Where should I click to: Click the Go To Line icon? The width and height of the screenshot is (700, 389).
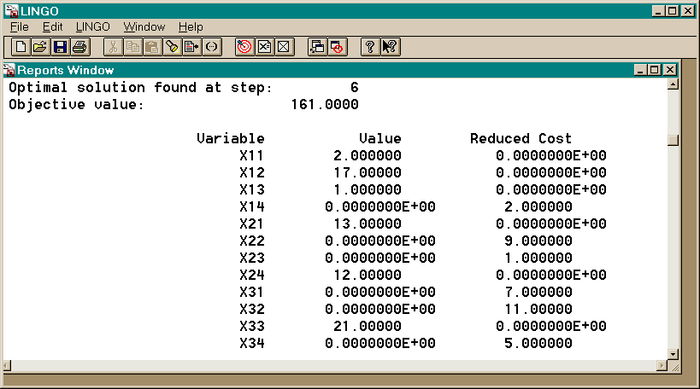tap(191, 47)
